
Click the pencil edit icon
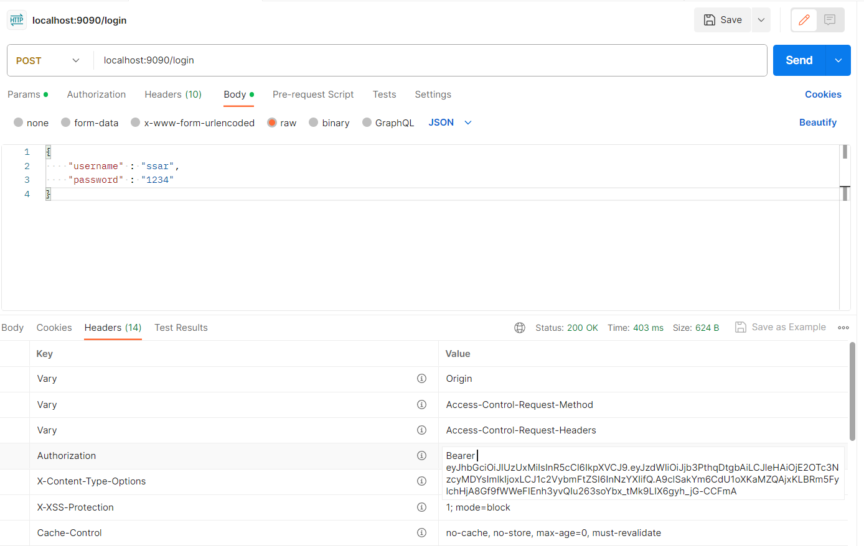point(804,20)
